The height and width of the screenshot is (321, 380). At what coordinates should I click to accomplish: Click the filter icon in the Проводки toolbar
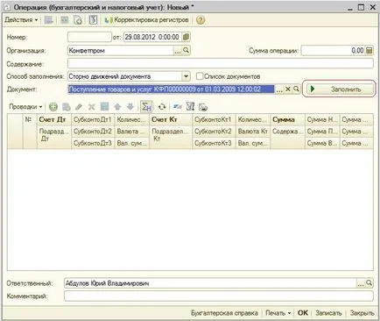tap(190, 107)
